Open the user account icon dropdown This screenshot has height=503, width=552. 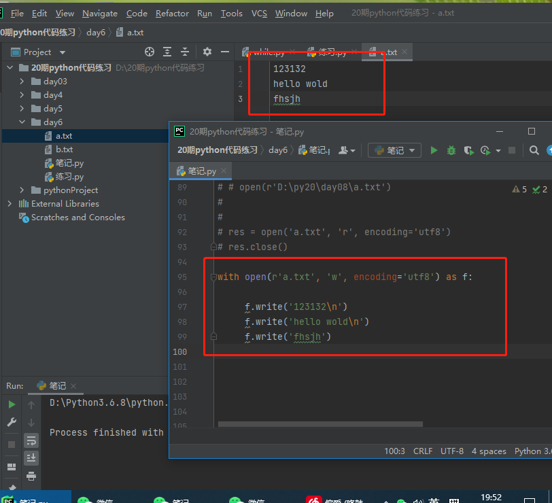[x=347, y=151]
